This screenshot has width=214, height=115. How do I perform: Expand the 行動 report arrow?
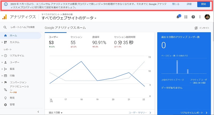[2, 76]
